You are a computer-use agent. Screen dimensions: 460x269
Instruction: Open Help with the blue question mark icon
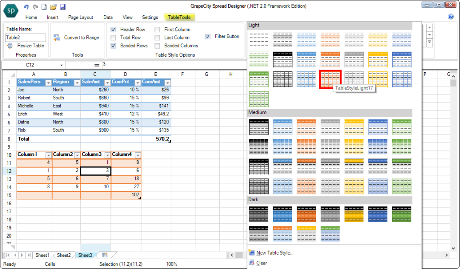451,17
